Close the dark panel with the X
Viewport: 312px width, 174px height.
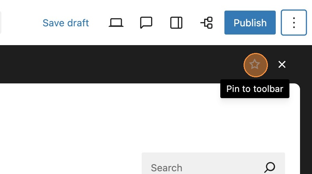(x=282, y=64)
